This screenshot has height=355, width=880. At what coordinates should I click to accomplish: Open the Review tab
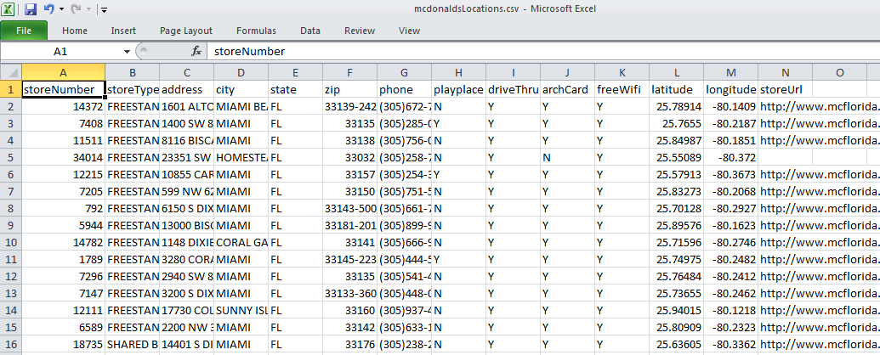(359, 31)
